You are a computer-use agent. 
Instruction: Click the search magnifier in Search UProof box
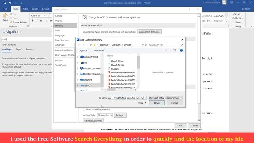pos(183,45)
